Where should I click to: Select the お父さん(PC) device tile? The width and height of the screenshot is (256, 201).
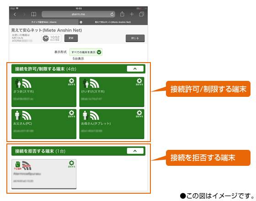[44, 124]
